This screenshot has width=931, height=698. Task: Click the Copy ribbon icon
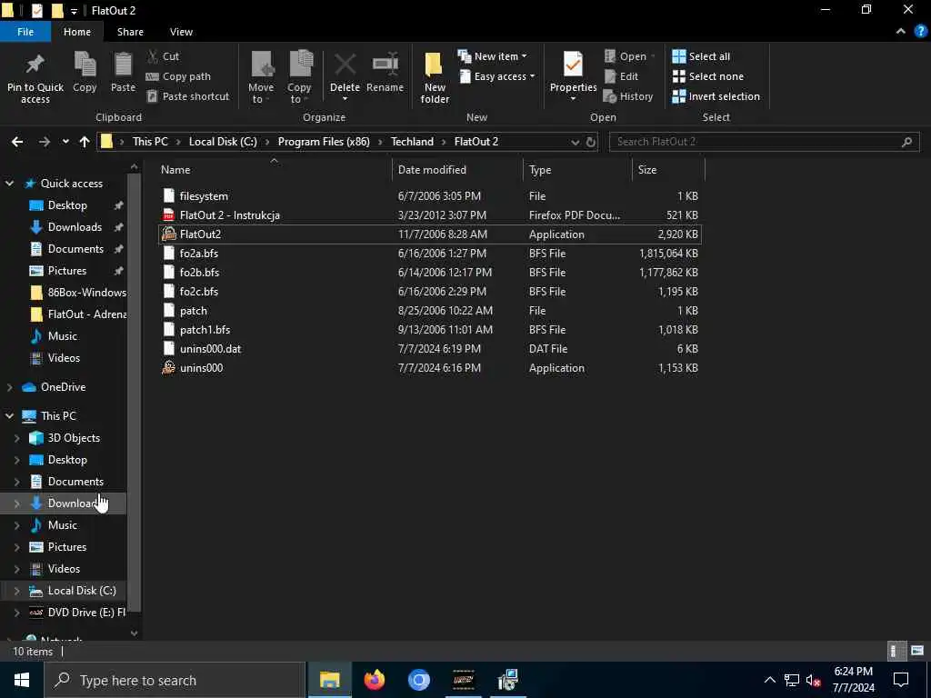click(85, 65)
